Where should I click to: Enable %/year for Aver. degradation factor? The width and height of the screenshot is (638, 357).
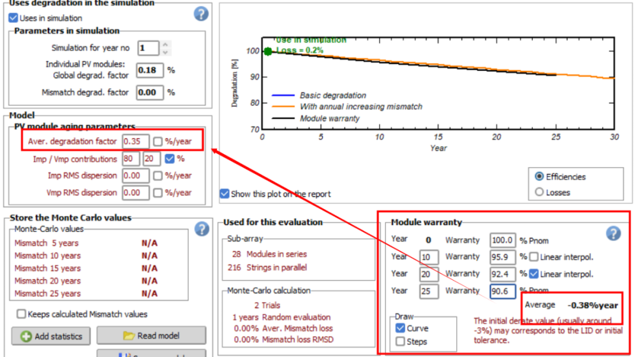tap(158, 142)
